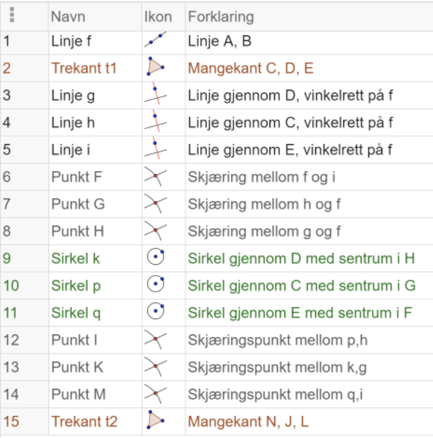
Task: Select row 10 Sirkel p
Action: click(76, 286)
